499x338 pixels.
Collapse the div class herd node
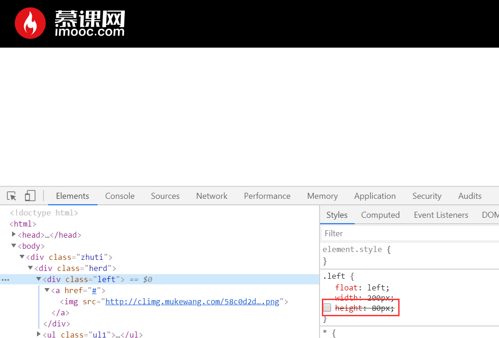click(30, 268)
